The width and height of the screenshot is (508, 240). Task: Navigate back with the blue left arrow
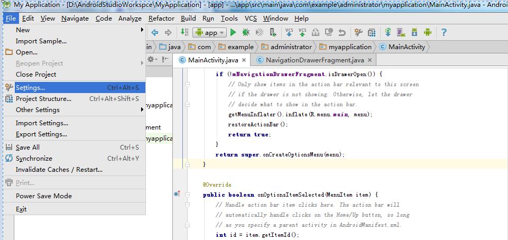click(154, 32)
